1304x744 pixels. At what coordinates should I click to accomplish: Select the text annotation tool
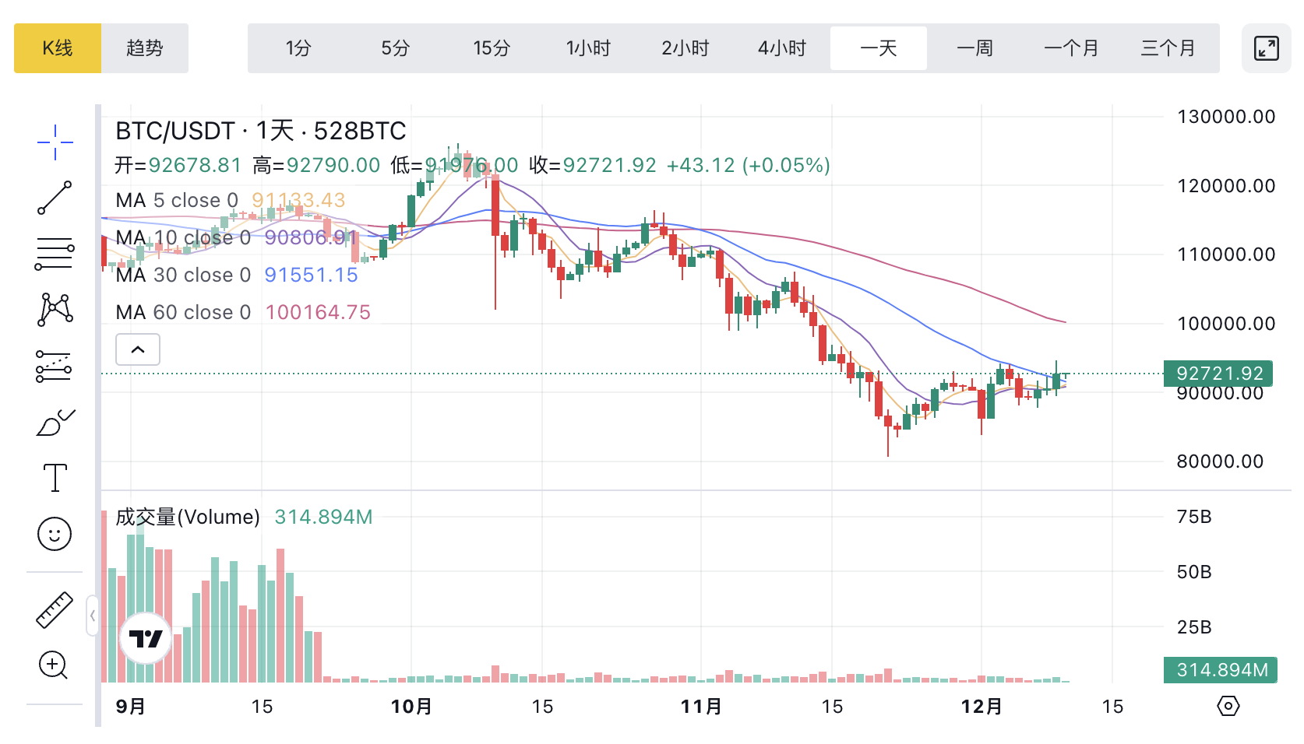pos(55,478)
